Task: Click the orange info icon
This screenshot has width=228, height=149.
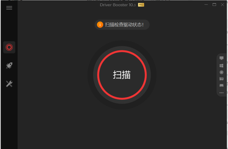Action: click(x=100, y=25)
